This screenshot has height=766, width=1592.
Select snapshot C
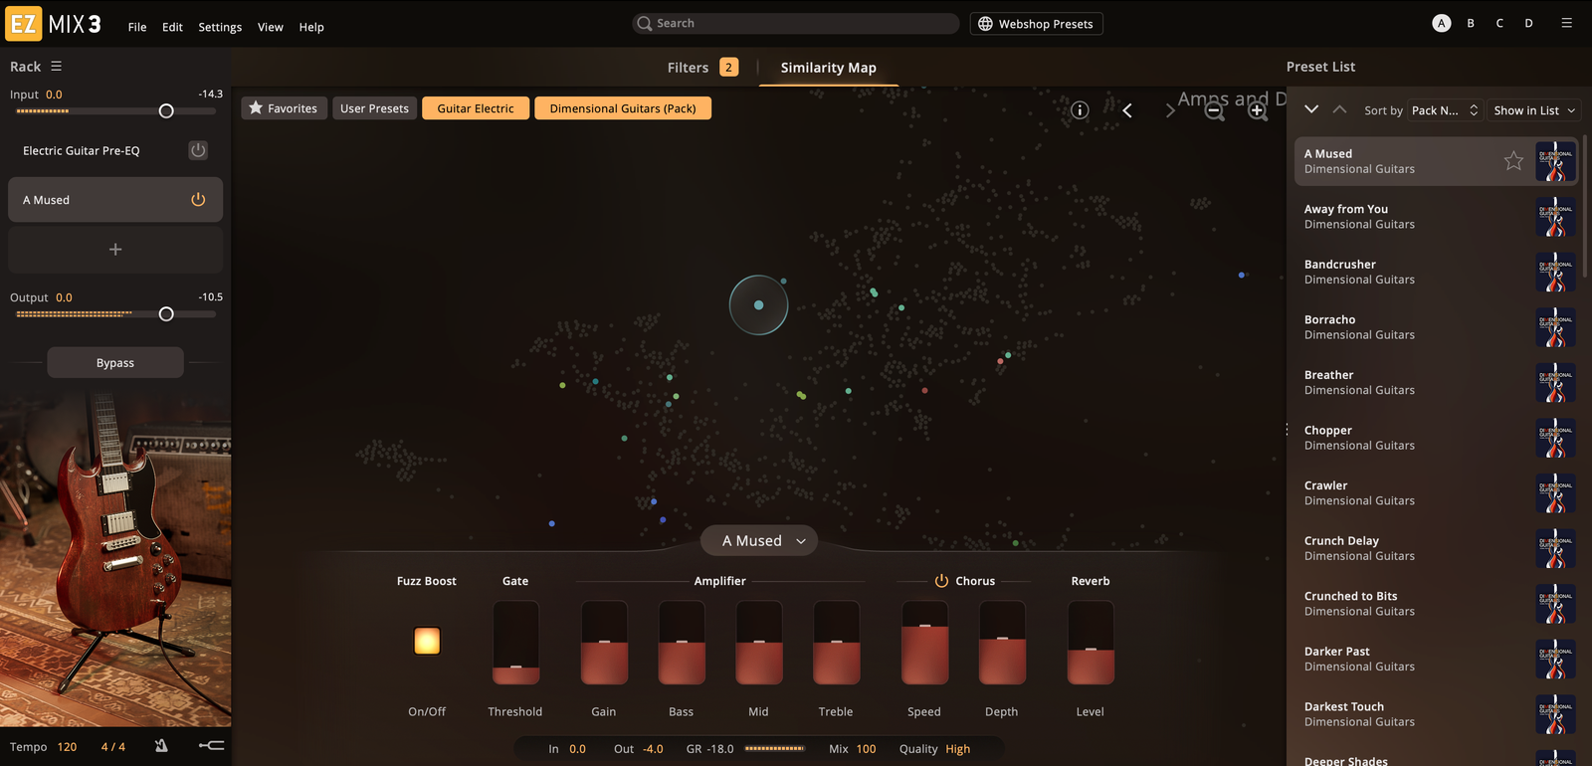click(1499, 23)
